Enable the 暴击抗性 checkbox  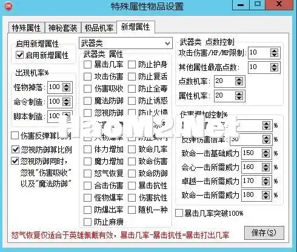(132, 186)
